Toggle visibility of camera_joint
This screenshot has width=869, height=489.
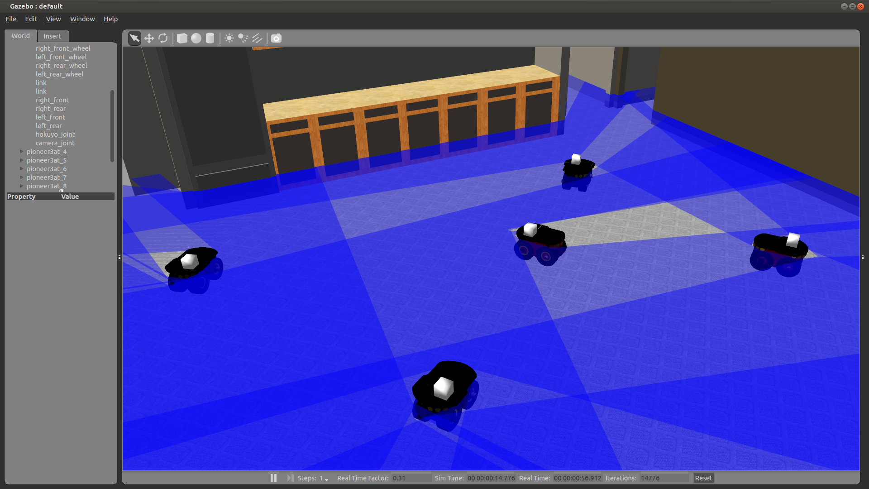click(x=55, y=143)
